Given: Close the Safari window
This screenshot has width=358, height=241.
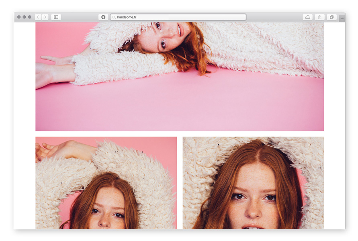Looking at the screenshot, I should tap(19, 17).
